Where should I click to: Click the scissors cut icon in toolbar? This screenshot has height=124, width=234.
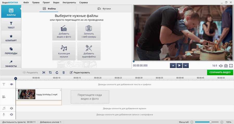pyautogui.click(x=44, y=73)
